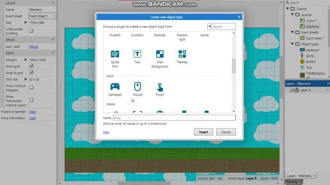Click the Sprite2 object icon in project tree

[x=302, y=62]
